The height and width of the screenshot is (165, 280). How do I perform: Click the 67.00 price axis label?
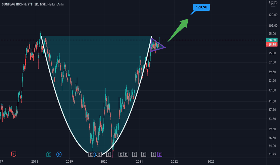(272, 62)
